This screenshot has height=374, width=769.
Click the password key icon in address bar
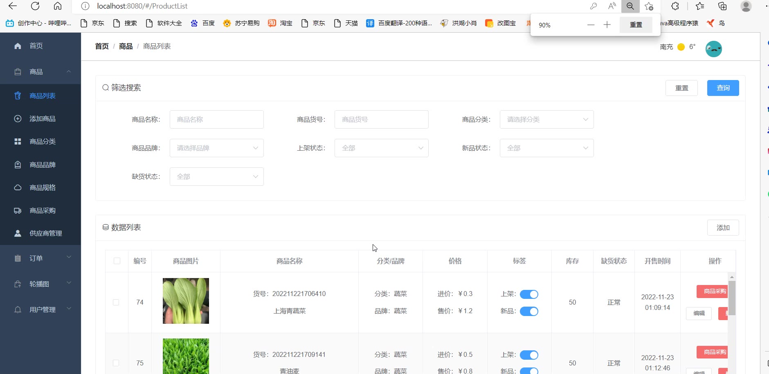click(594, 6)
